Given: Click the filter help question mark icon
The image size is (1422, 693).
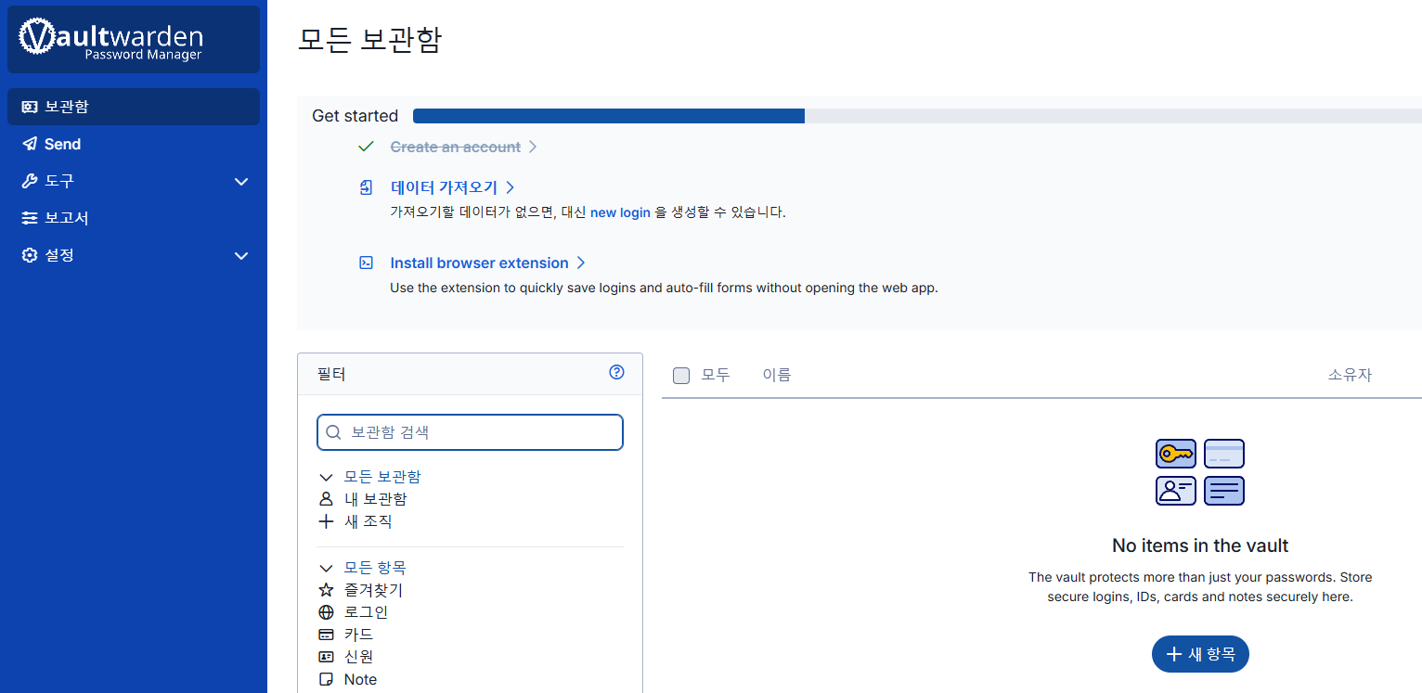Looking at the screenshot, I should [x=616, y=371].
